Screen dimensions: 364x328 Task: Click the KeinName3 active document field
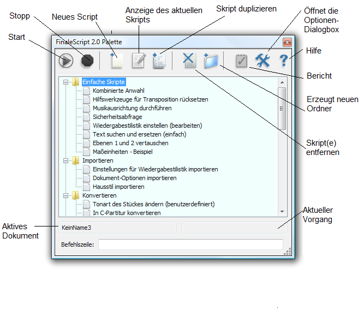point(117,228)
